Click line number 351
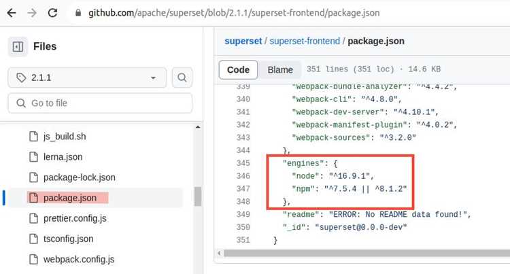The height and width of the screenshot is (274, 510). click(243, 240)
